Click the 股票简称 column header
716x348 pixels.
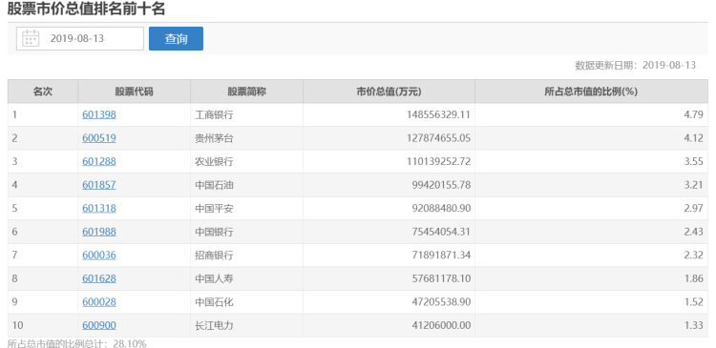[x=246, y=92]
